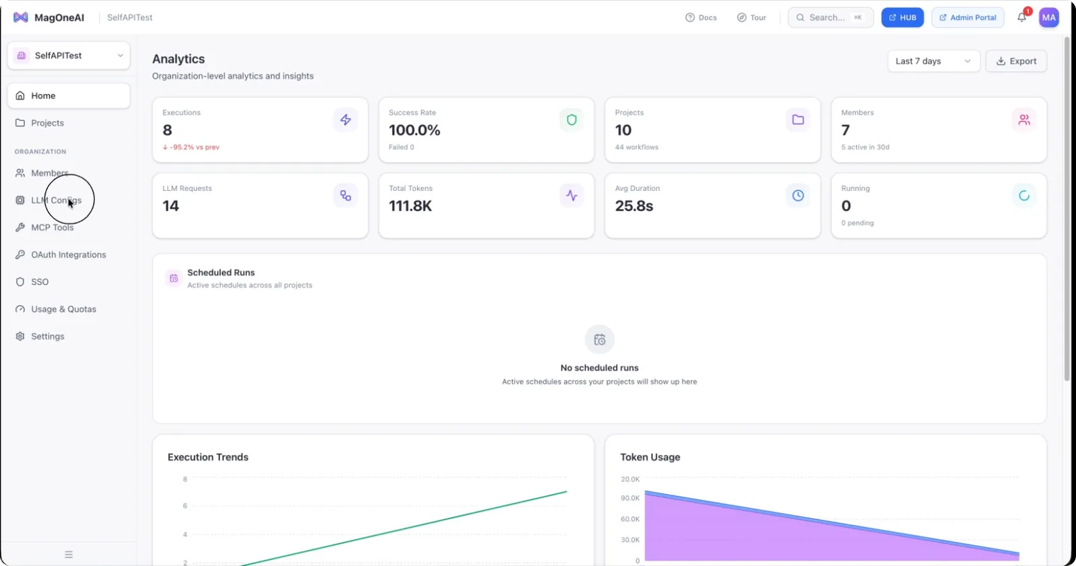Open the MA user avatar menu
This screenshot has width=1076, height=566.
[x=1048, y=17]
